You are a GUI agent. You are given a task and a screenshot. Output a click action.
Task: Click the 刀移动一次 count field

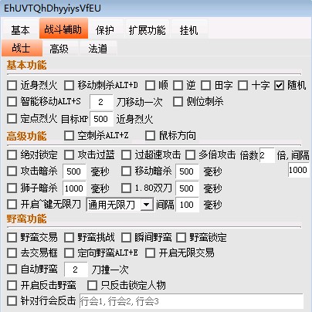[x=101, y=102]
